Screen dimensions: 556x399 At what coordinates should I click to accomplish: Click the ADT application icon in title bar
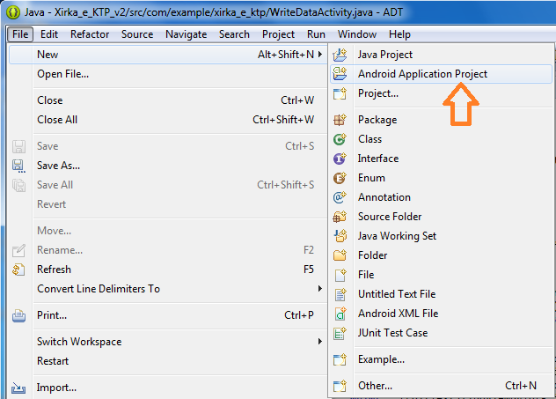coord(13,12)
